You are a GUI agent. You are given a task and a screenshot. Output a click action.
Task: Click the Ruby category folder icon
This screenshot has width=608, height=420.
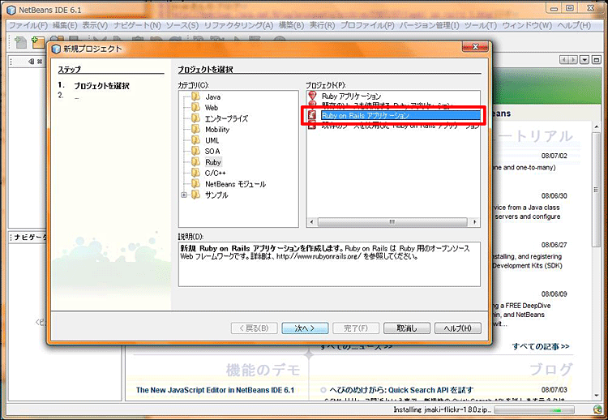pyautogui.click(x=196, y=161)
